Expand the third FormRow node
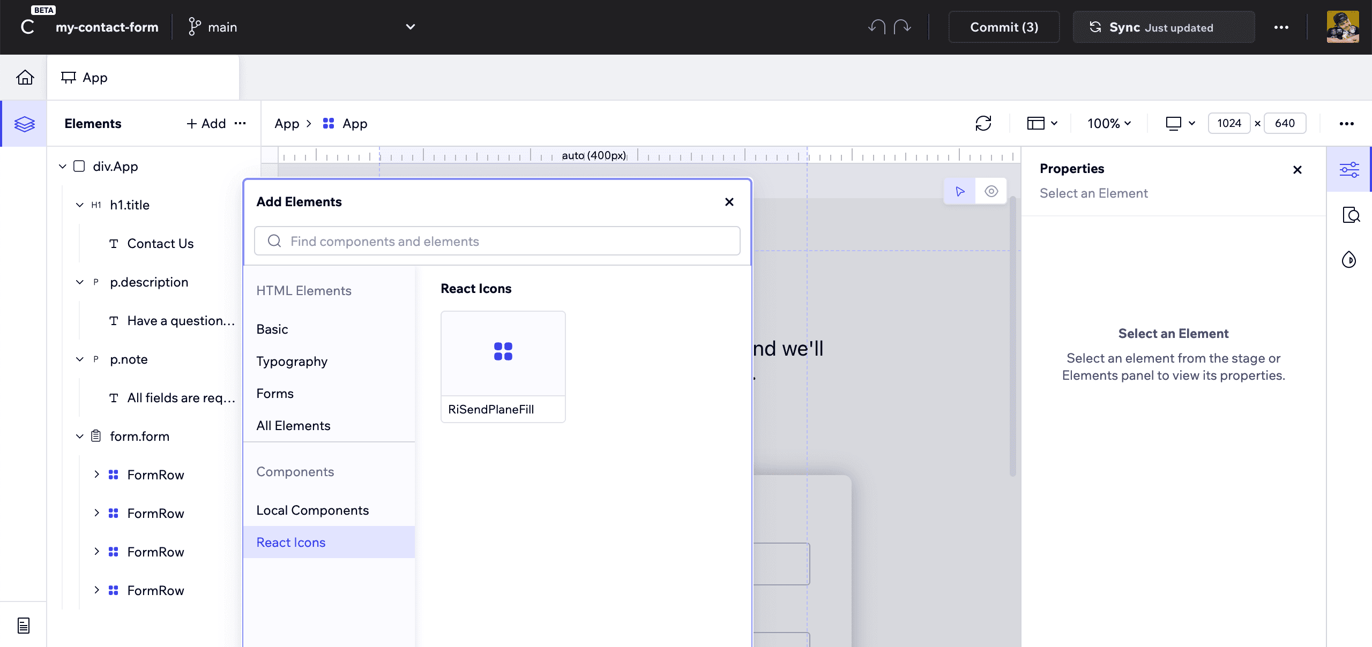This screenshot has height=647, width=1372. (x=97, y=552)
